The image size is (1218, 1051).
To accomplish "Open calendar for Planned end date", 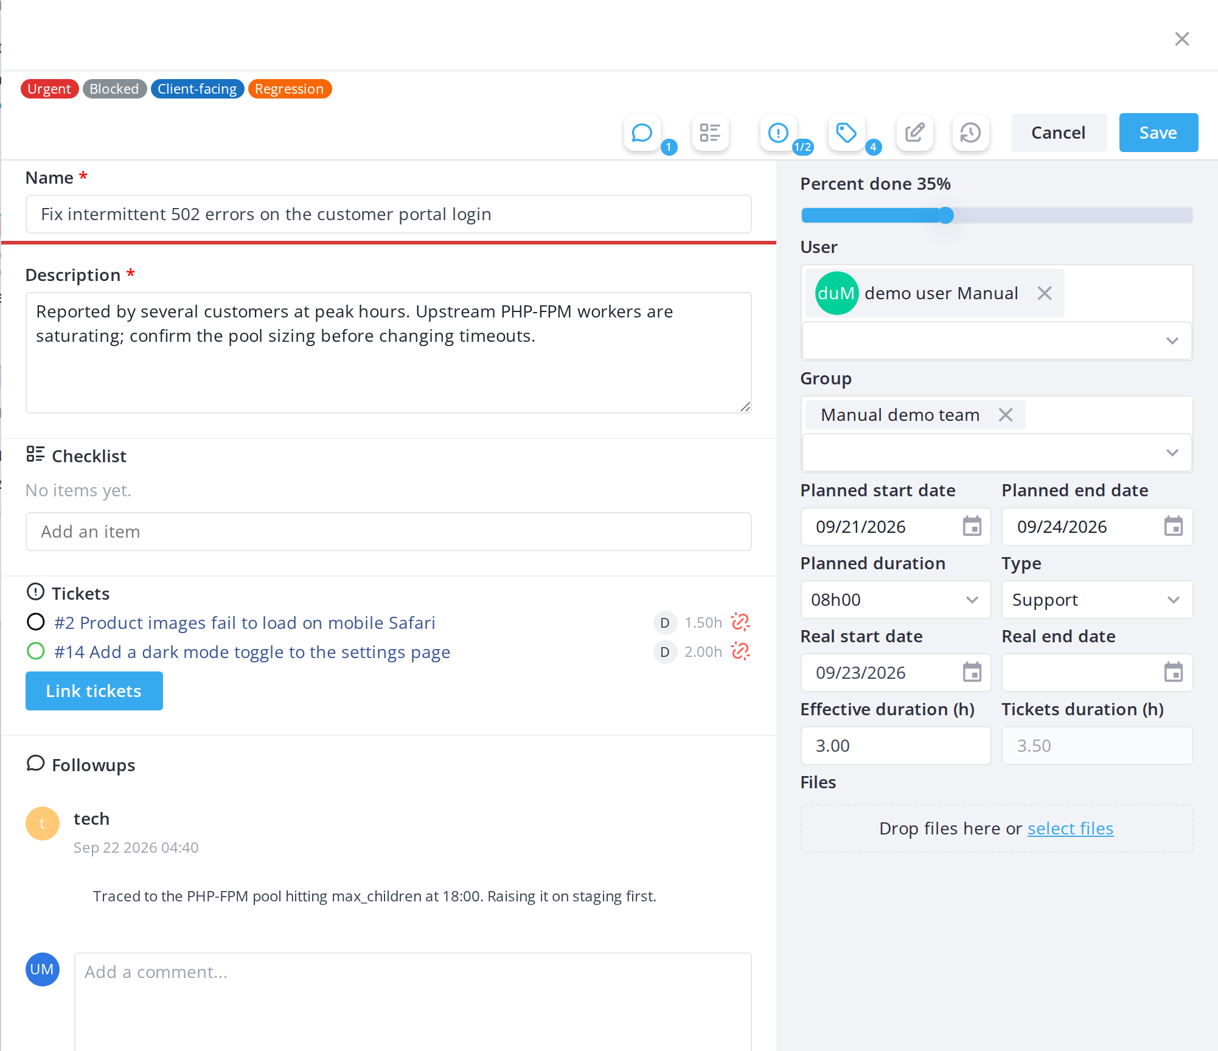I will point(1173,526).
